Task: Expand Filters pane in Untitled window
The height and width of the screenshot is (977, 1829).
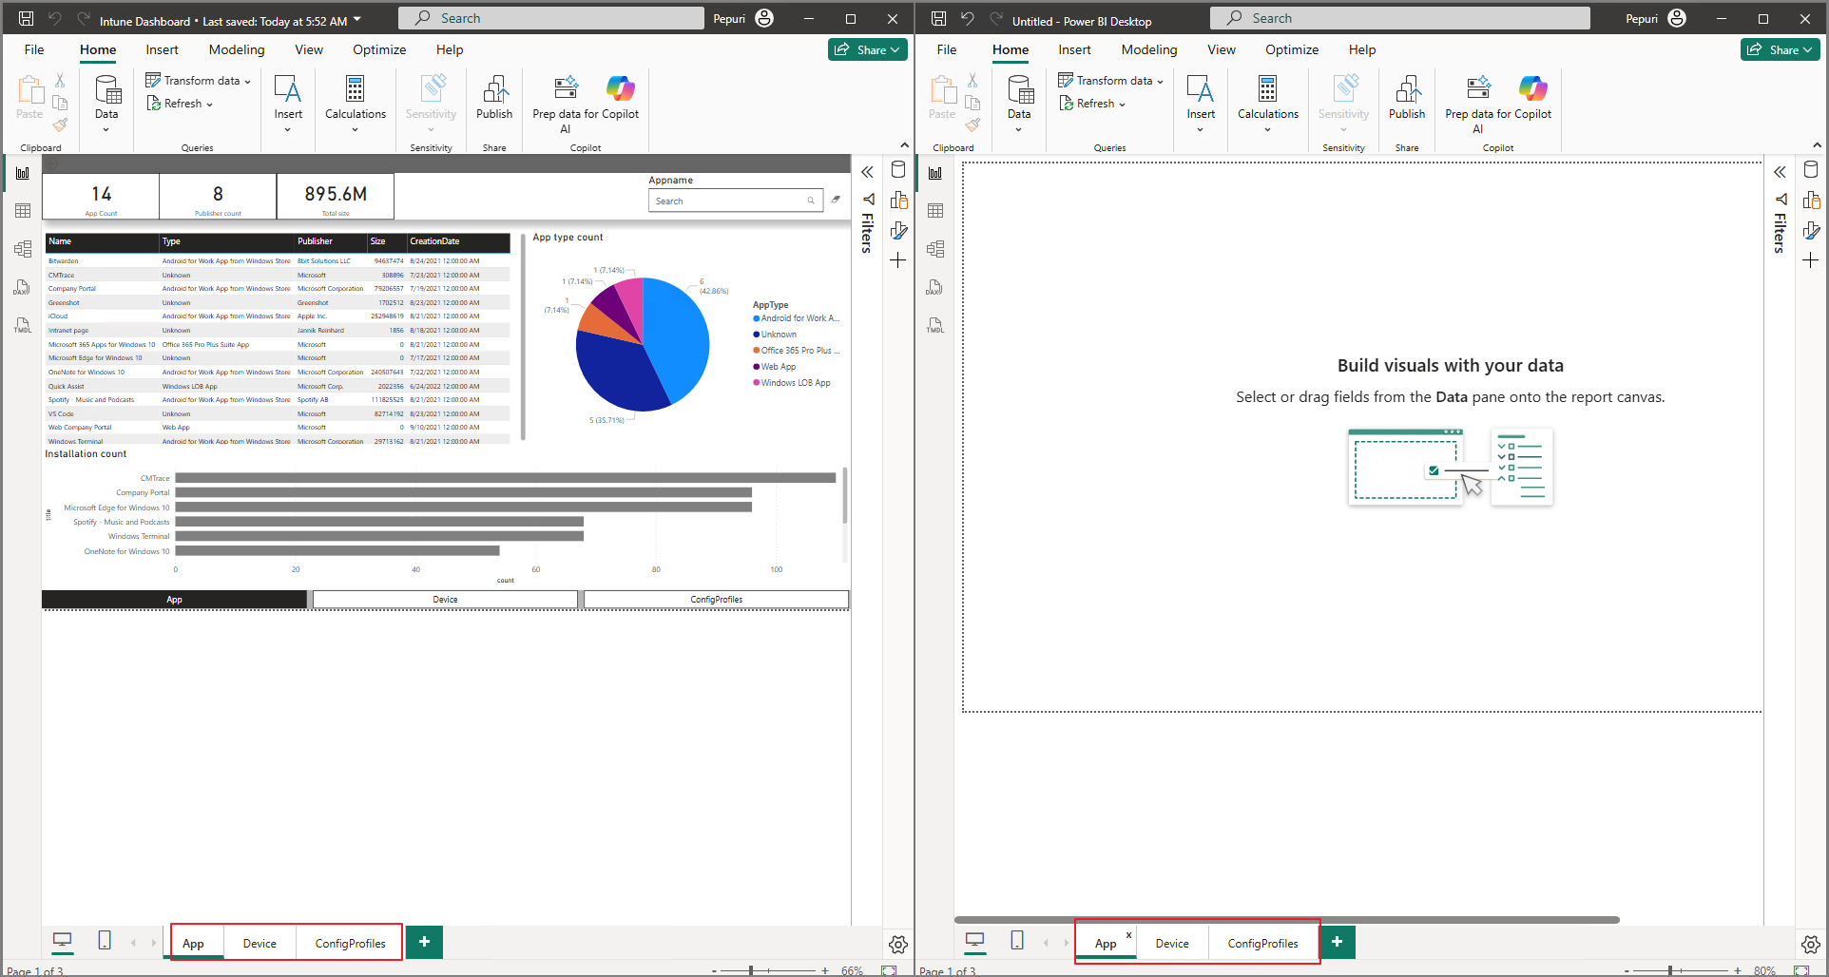Action: (1780, 172)
